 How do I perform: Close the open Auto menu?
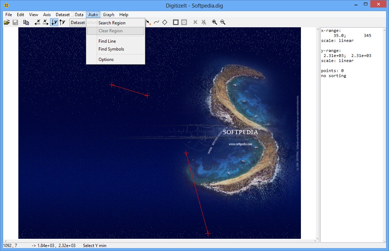coord(93,15)
